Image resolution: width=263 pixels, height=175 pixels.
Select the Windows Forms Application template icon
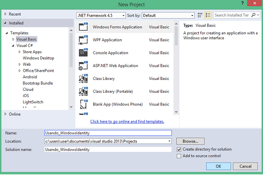pos(84,27)
